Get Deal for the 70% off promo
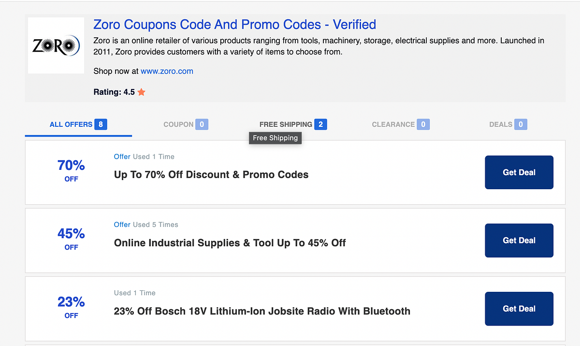The width and height of the screenshot is (580, 346). coord(519,172)
